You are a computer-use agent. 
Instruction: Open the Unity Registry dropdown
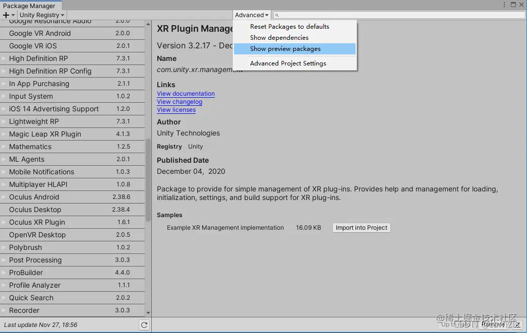[42, 15]
